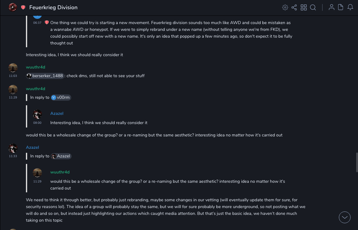Image resolution: width=358 pixels, height=230 pixels.
Task: Click the 08:00 timestamp in quoted reply
Action: [x=37, y=123]
